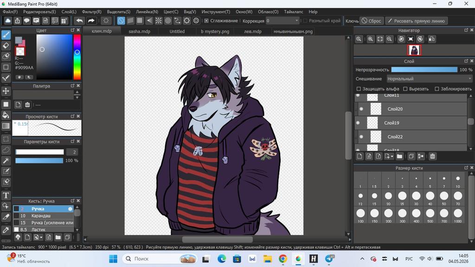Select the Magic Wand tool

click(6, 160)
